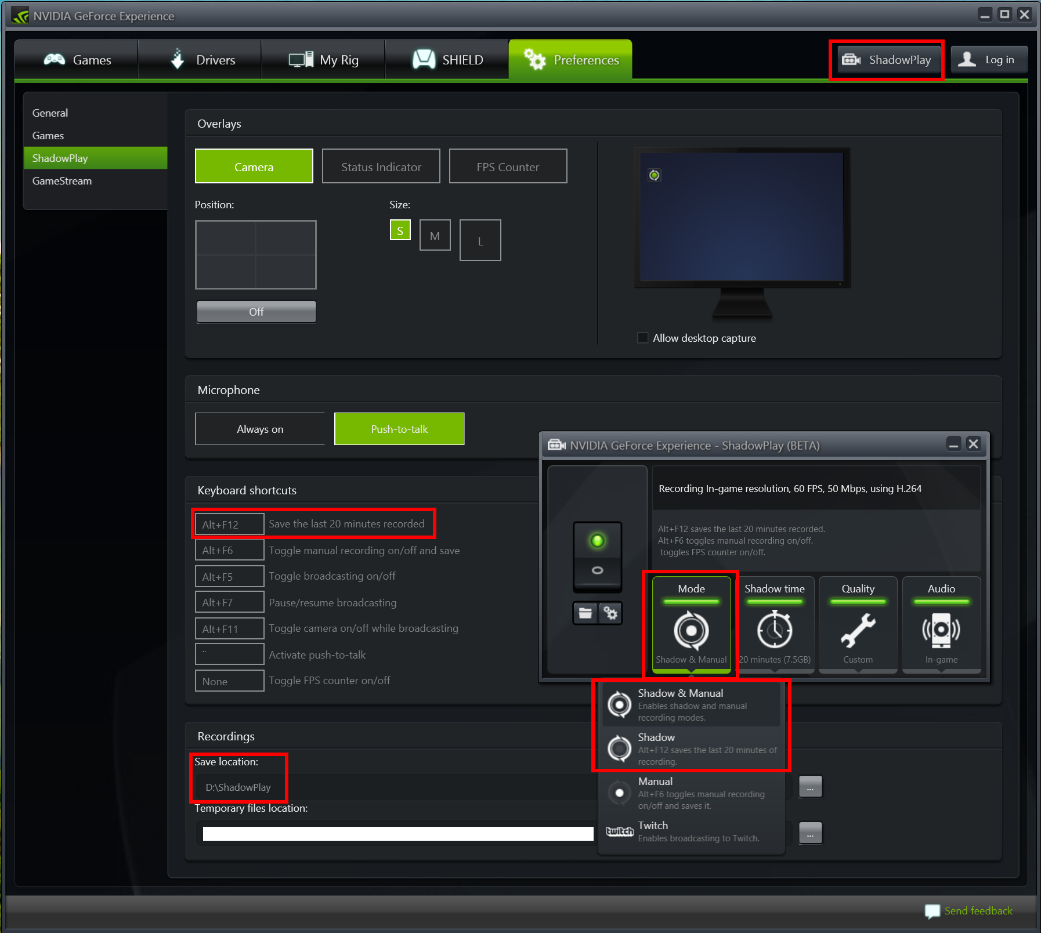Image resolution: width=1041 pixels, height=933 pixels.
Task: Browse for the temporary files location folder
Action: (810, 833)
